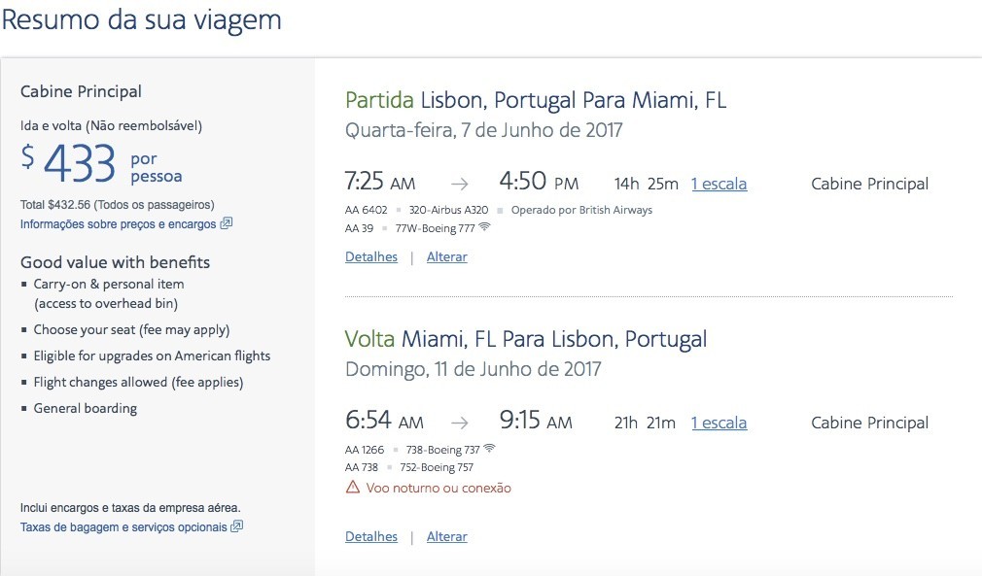Click flight number AA 6402

[367, 210]
